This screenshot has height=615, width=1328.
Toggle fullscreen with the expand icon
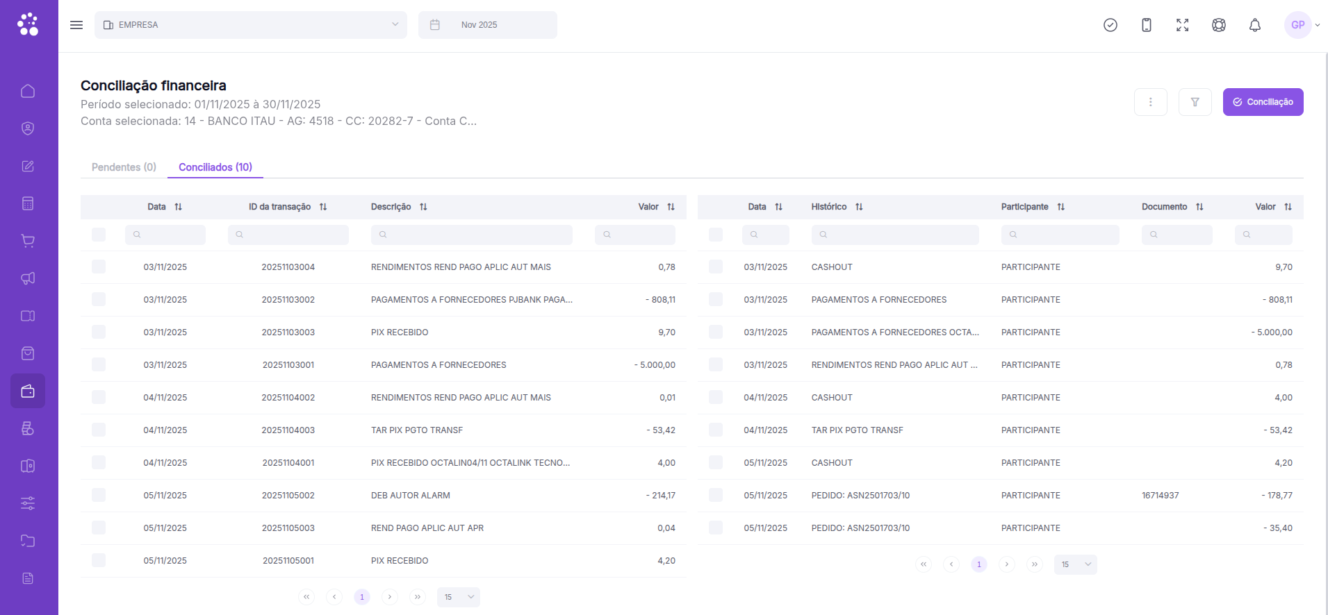click(1183, 25)
